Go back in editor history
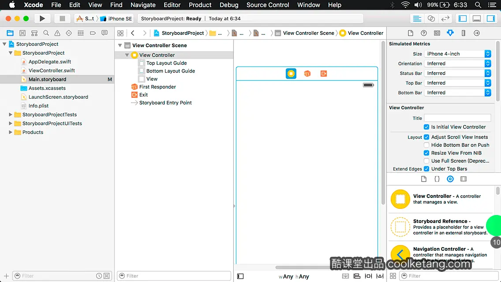Viewport: 501px width, 282px height. (133, 33)
